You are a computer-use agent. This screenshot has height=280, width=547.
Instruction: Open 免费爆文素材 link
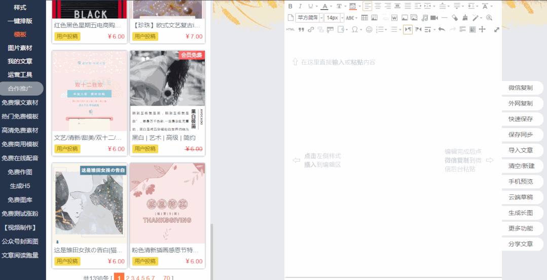point(20,103)
